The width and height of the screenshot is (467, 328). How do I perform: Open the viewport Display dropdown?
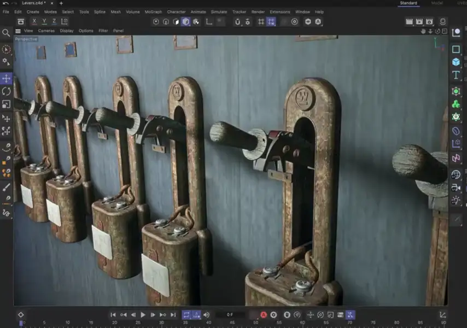pos(67,31)
